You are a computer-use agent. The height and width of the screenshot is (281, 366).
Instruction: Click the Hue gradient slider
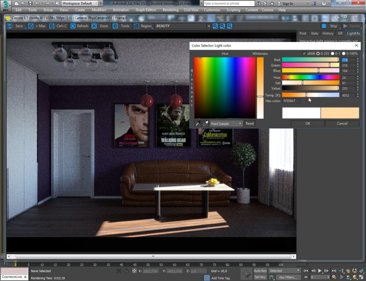311,77
